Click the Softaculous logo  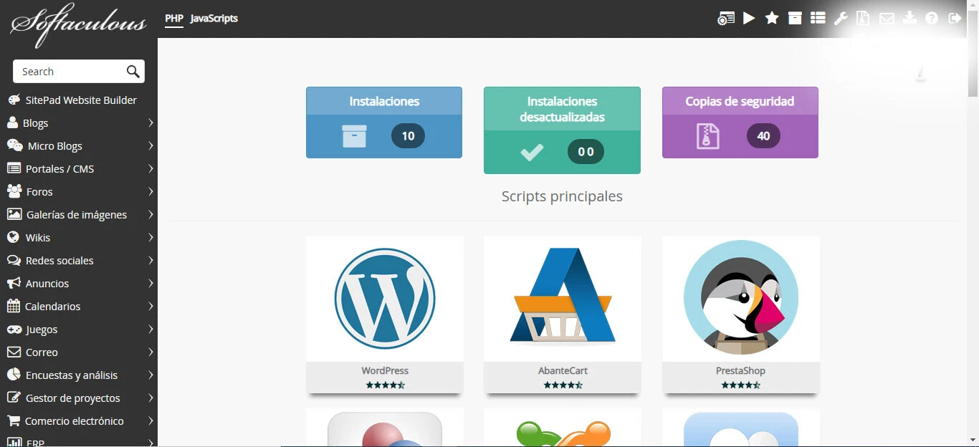coord(78,24)
